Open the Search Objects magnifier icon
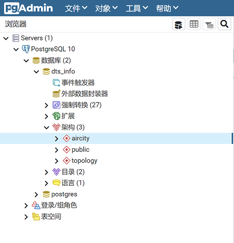The height and width of the screenshot is (243, 234). click(224, 24)
